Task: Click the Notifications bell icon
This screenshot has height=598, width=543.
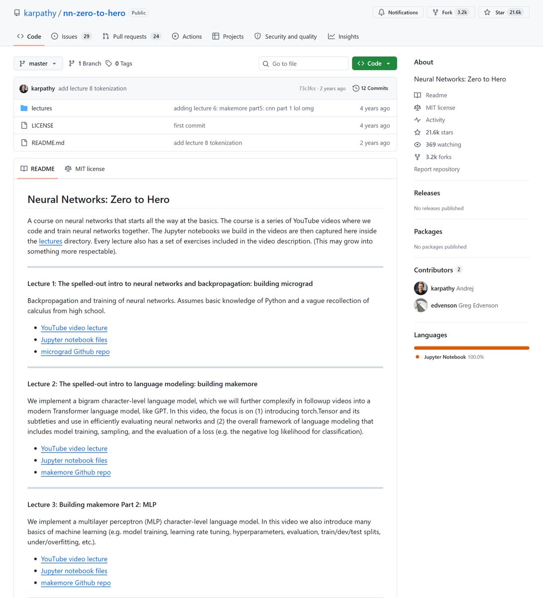Action: click(x=382, y=12)
